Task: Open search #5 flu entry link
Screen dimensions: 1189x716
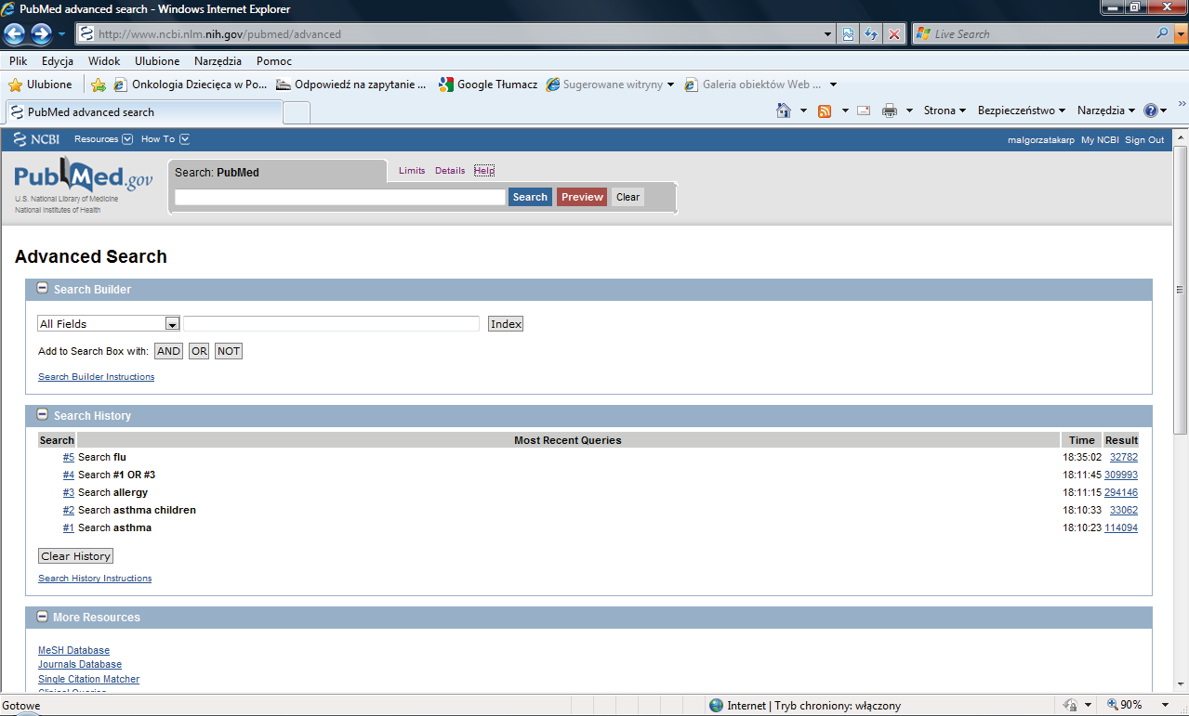Action: [69, 457]
